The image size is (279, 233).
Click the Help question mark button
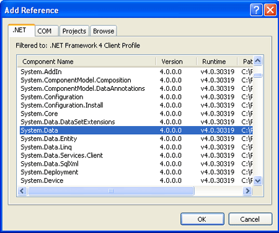pos(256,10)
